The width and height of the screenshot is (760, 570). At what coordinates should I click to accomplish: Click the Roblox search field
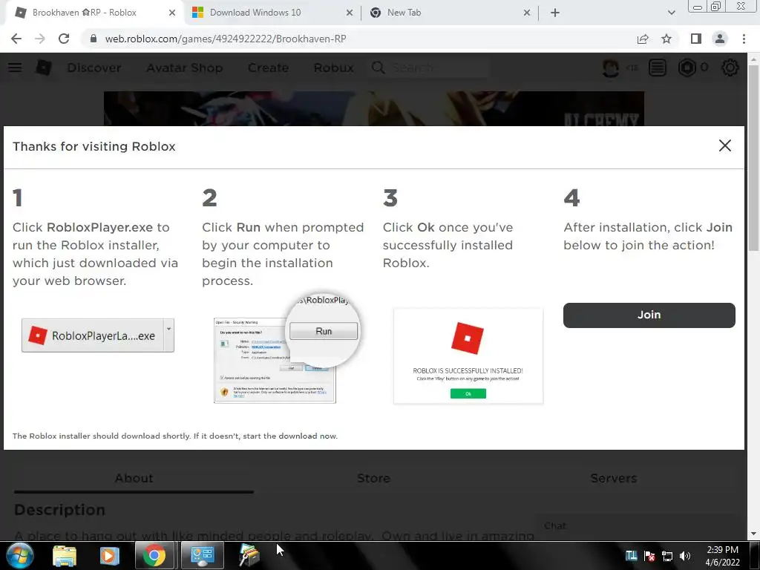(x=429, y=68)
